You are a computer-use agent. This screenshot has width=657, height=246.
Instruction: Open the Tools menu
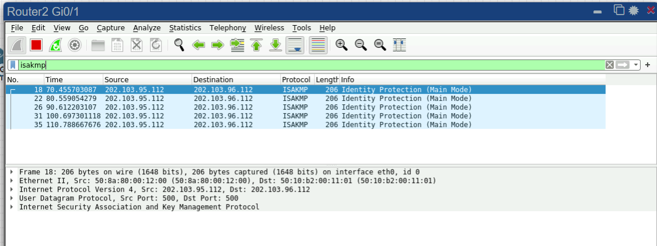(302, 27)
